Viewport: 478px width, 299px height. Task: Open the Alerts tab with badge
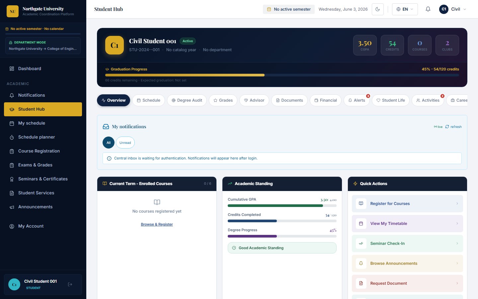(357, 100)
